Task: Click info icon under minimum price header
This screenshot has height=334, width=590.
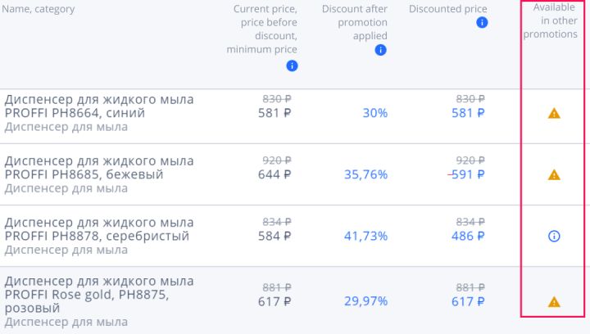Action: pos(292,66)
